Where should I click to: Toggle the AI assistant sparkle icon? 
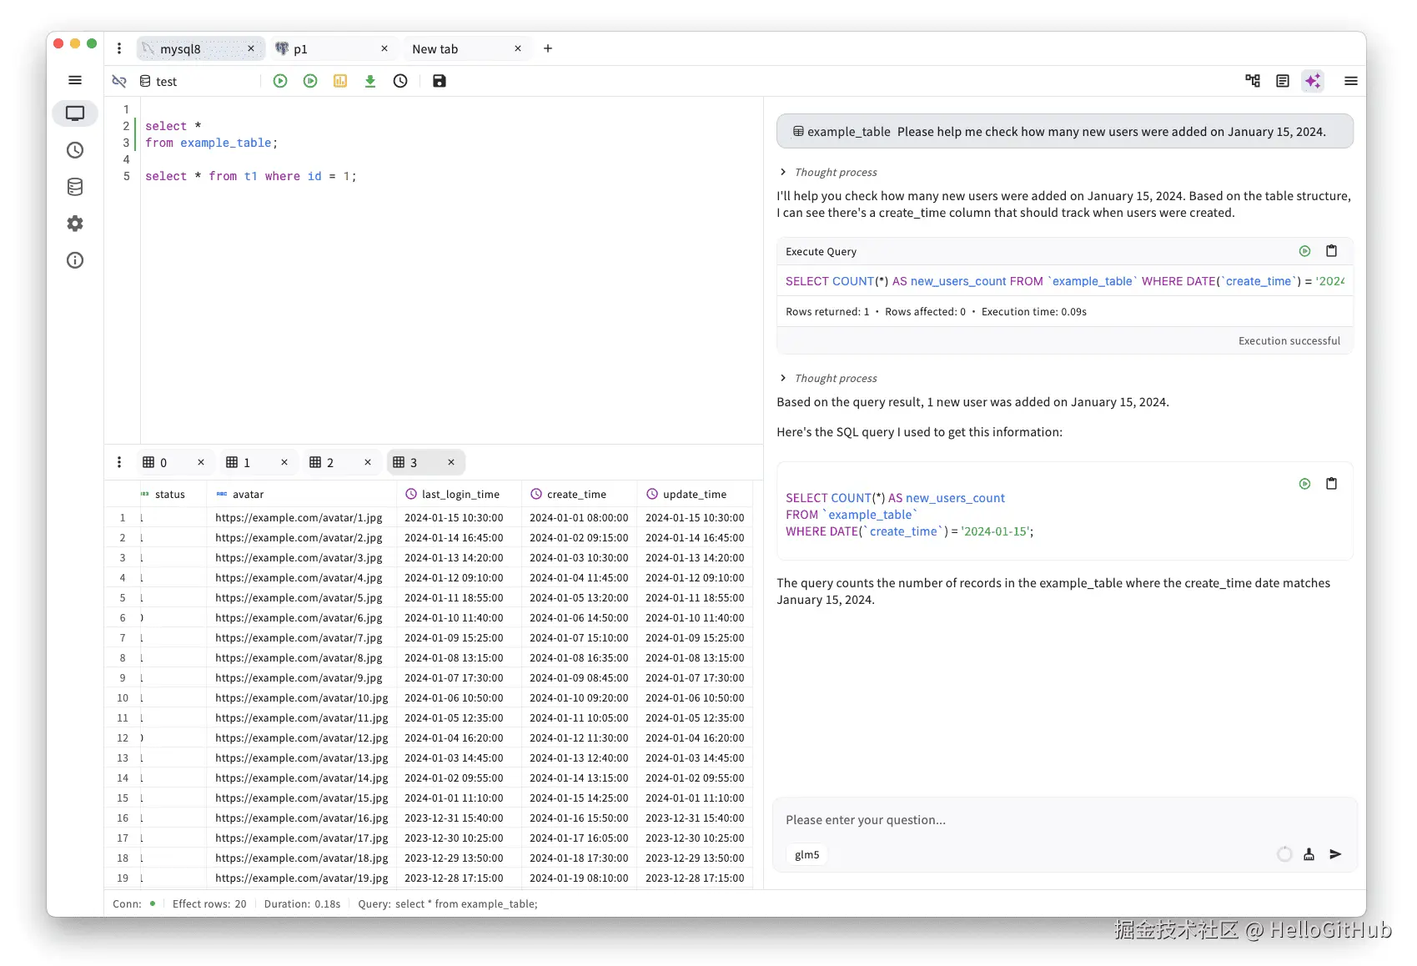pyautogui.click(x=1313, y=81)
